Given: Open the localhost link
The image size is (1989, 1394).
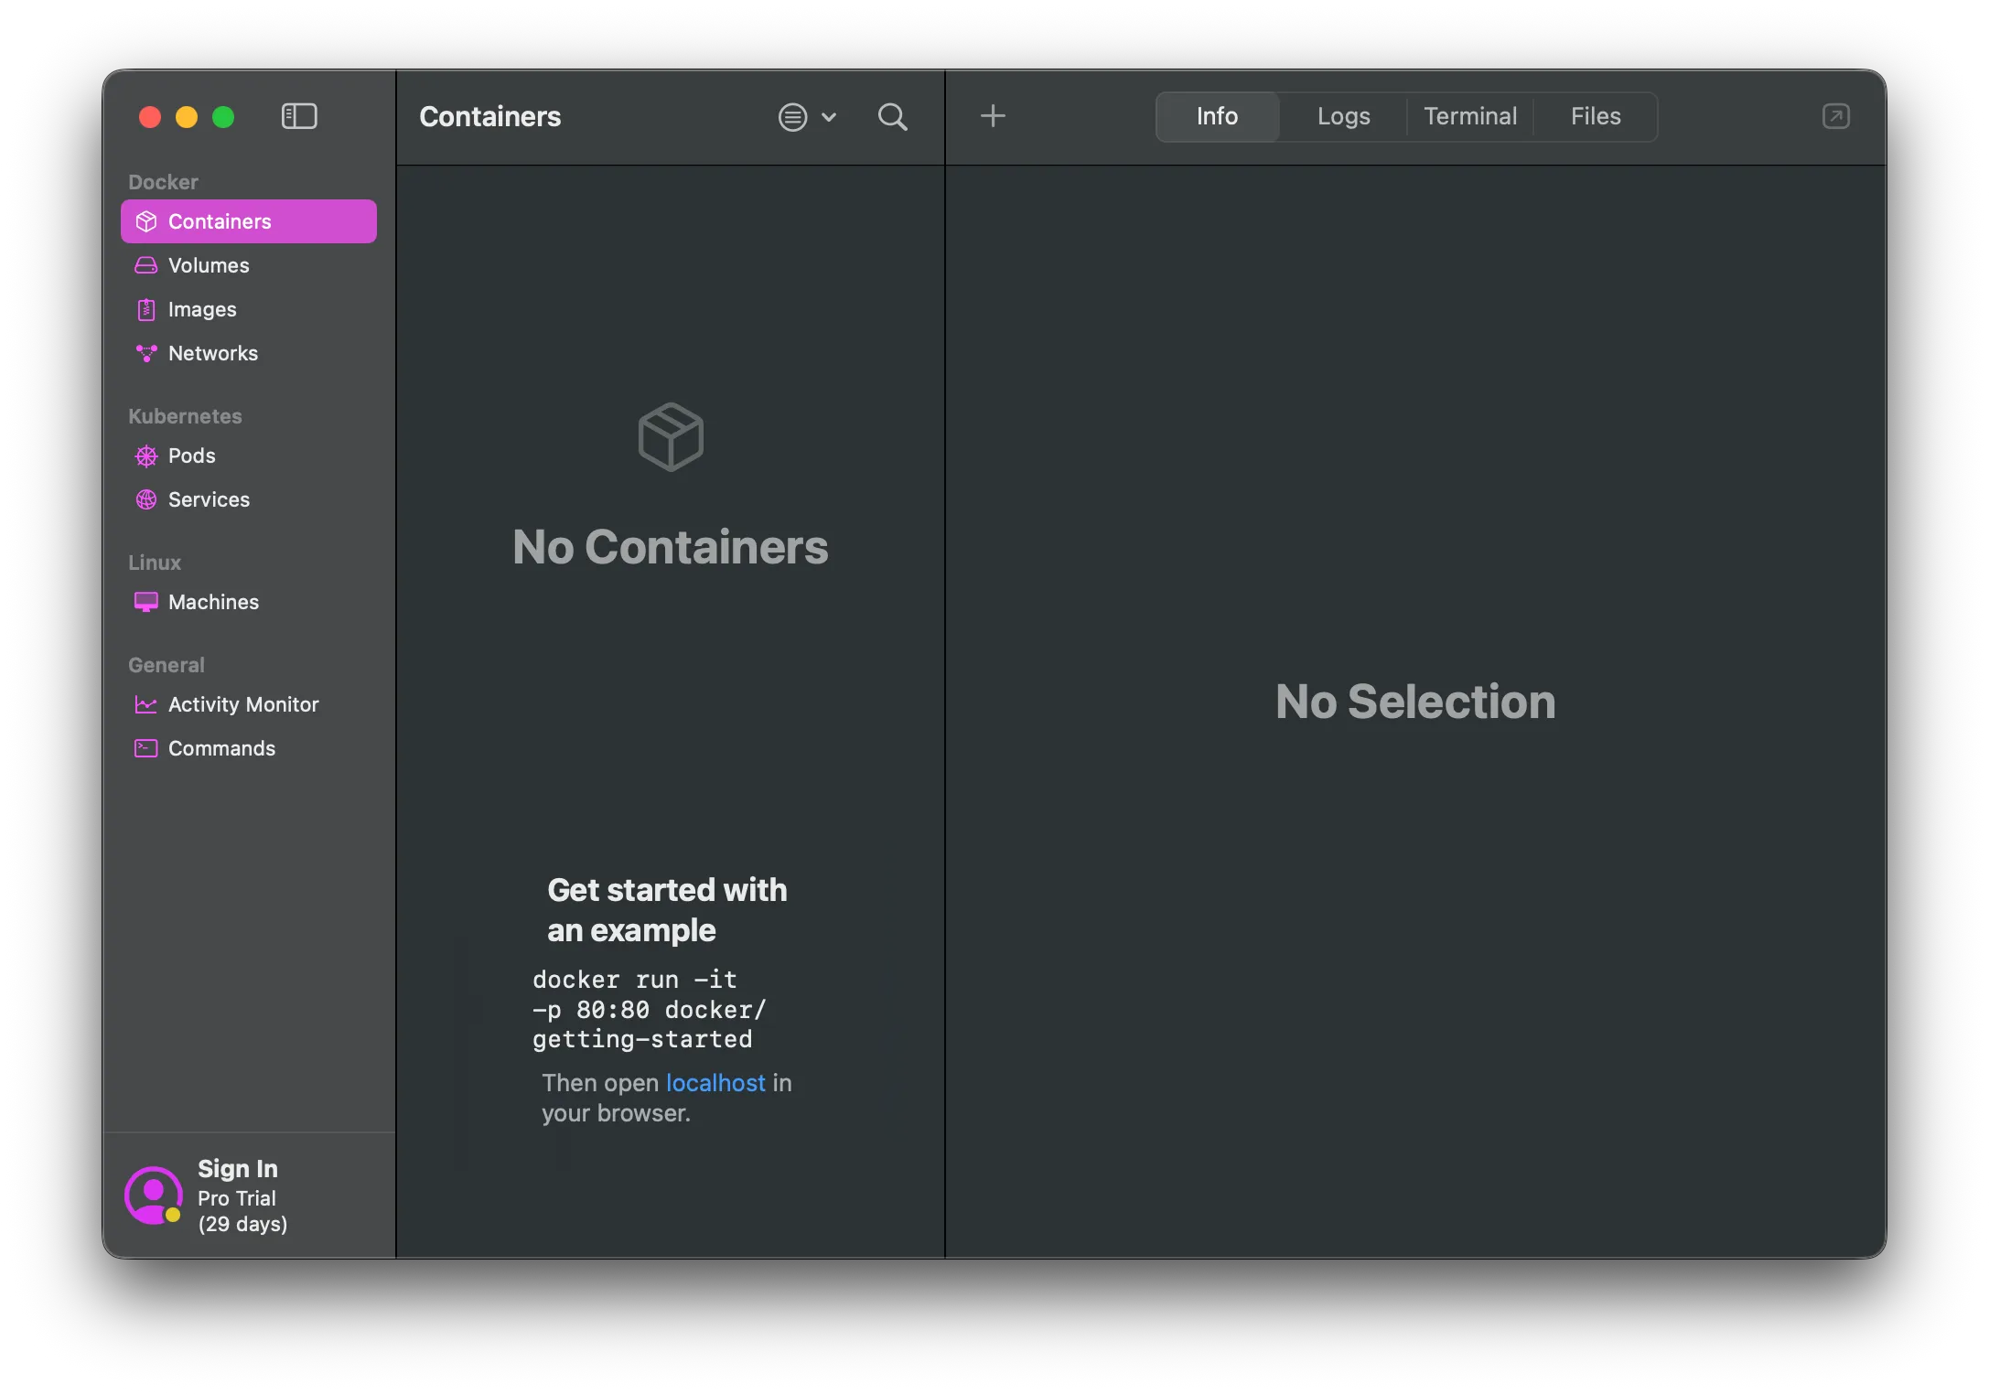Looking at the screenshot, I should point(715,1083).
